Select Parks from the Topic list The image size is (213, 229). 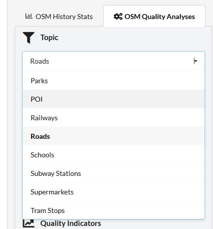113,81
